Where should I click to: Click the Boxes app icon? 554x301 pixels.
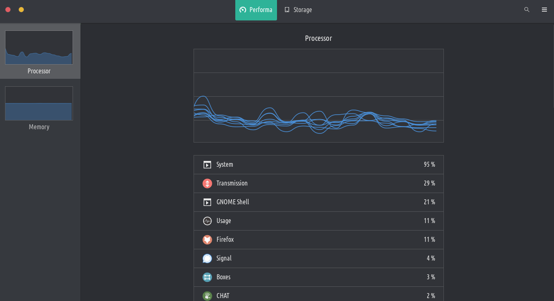click(207, 277)
